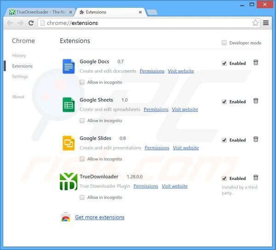276x250 pixels.
Task: Click the page icon in the address bar
Action: [42, 23]
